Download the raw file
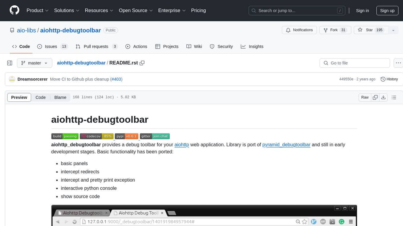403x226 pixels. pyautogui.click(x=383, y=97)
